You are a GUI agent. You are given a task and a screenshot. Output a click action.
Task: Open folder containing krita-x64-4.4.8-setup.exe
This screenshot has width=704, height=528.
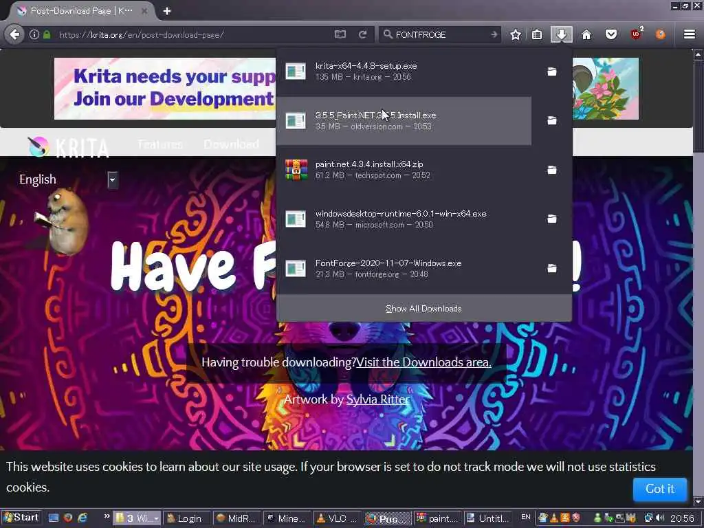[x=552, y=71]
